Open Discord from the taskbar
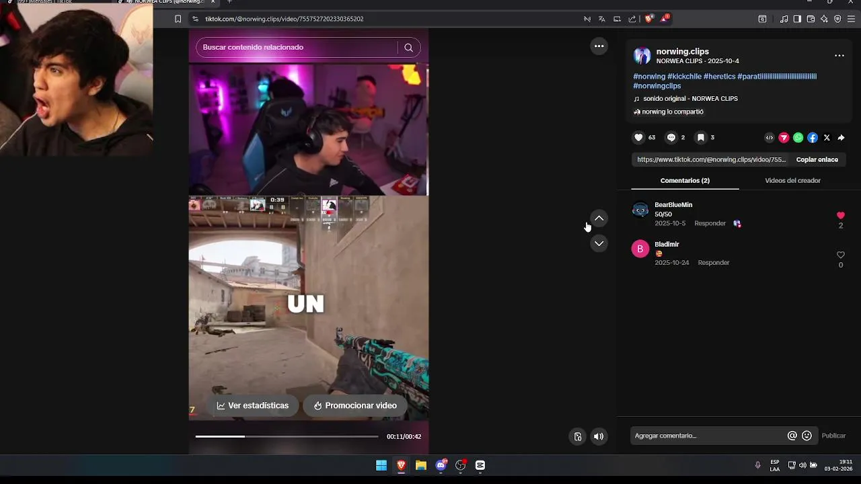The height and width of the screenshot is (484, 861). tap(441, 465)
